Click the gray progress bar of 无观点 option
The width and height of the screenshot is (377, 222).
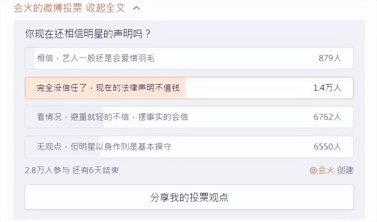pyautogui.click(x=63, y=147)
